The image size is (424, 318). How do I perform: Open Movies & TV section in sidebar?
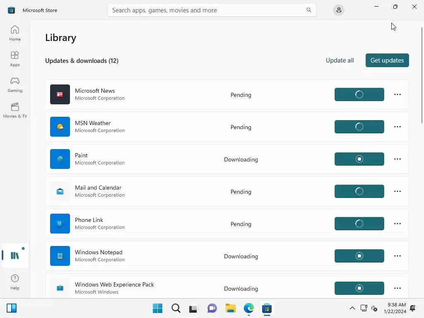coord(15,110)
